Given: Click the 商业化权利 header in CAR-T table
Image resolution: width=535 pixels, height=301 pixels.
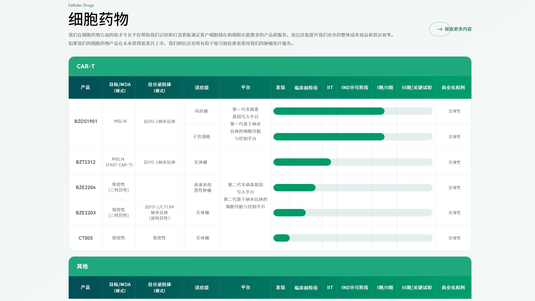Looking at the screenshot, I should click(x=453, y=87).
